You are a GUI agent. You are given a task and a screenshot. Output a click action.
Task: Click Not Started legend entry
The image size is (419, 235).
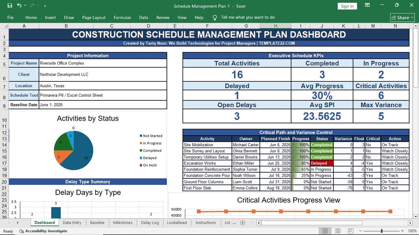151,136
